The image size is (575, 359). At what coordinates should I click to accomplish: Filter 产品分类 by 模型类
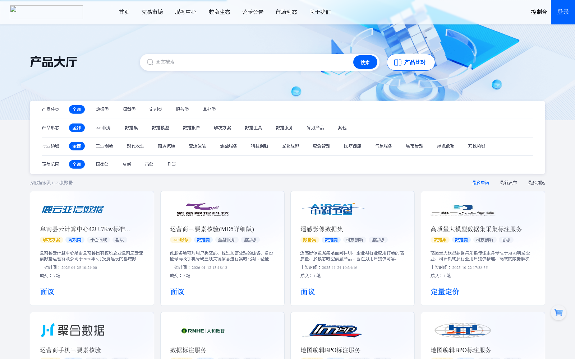click(129, 109)
